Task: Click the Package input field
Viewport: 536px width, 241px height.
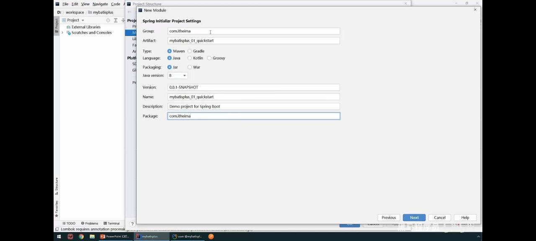Action: (x=253, y=116)
